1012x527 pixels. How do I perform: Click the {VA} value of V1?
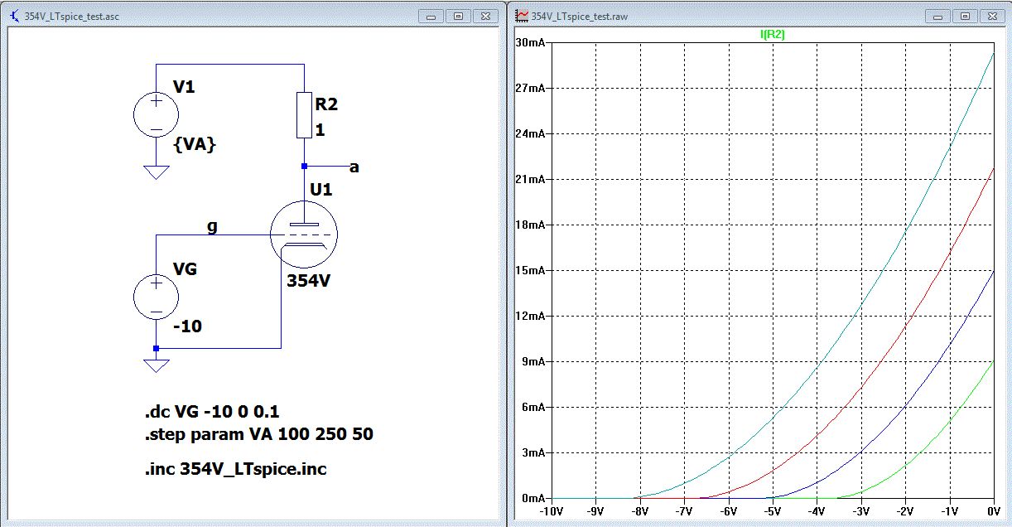195,144
